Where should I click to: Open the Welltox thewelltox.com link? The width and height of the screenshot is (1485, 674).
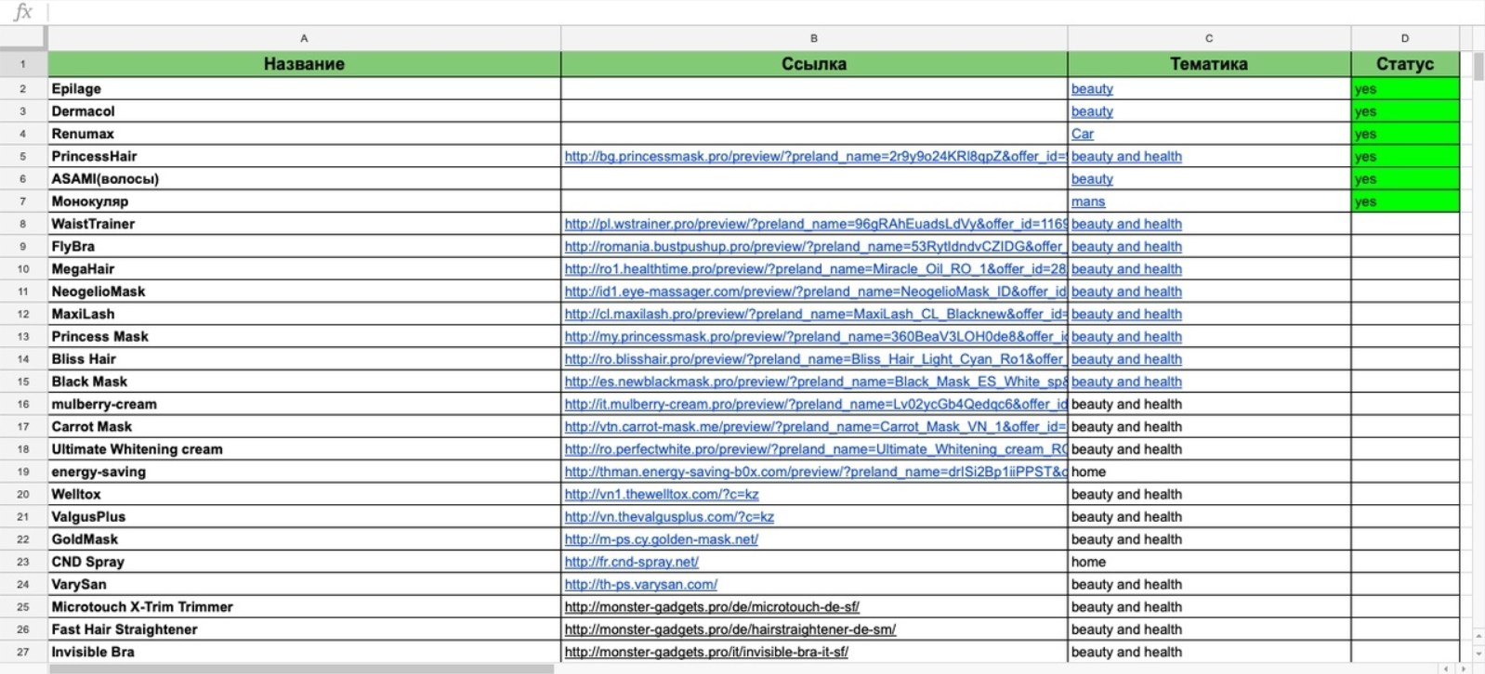pos(662,494)
